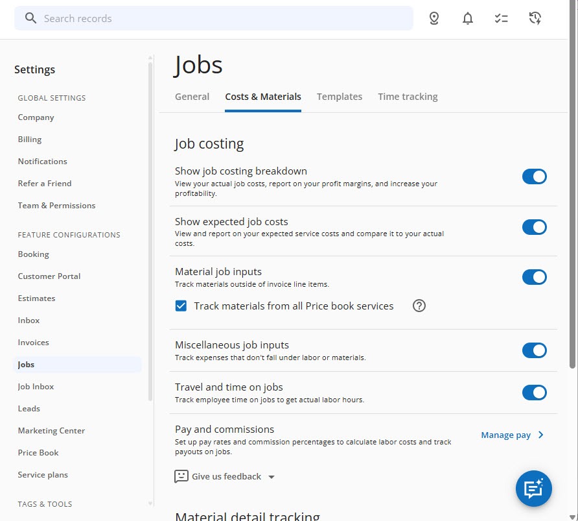Go to Estimates settings
The height and width of the screenshot is (521, 578).
pyautogui.click(x=36, y=298)
